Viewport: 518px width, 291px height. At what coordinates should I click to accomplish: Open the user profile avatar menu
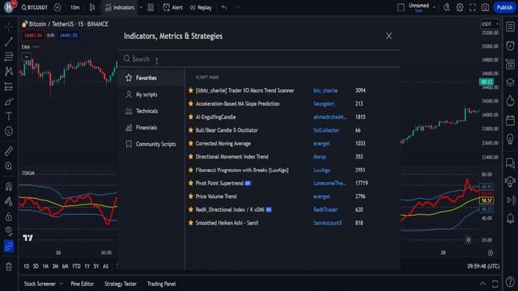pyautogui.click(x=9, y=7)
